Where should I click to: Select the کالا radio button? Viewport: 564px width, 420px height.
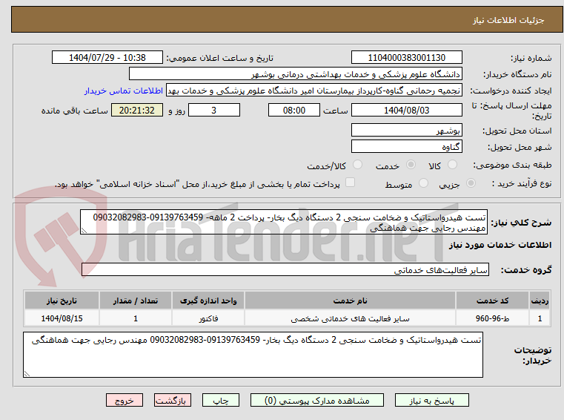click(452, 165)
